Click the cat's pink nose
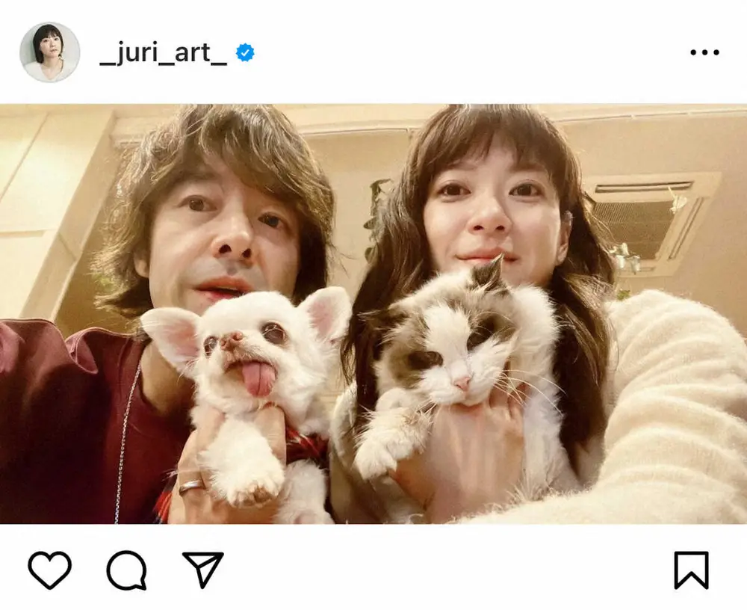 click(462, 383)
